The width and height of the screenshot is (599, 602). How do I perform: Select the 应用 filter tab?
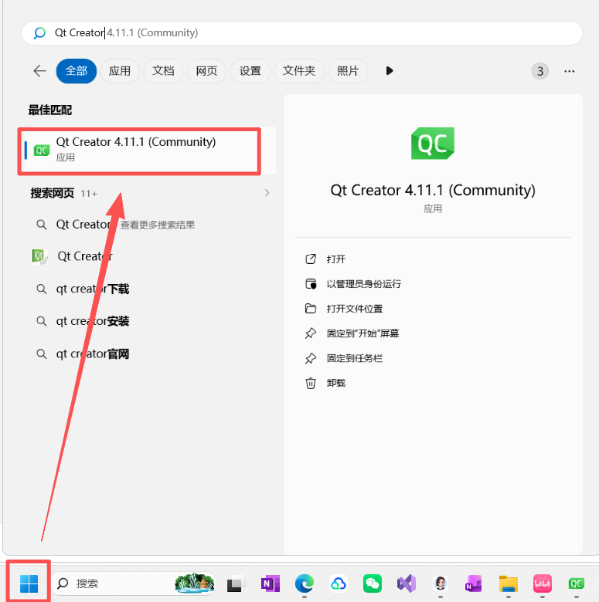tap(120, 71)
